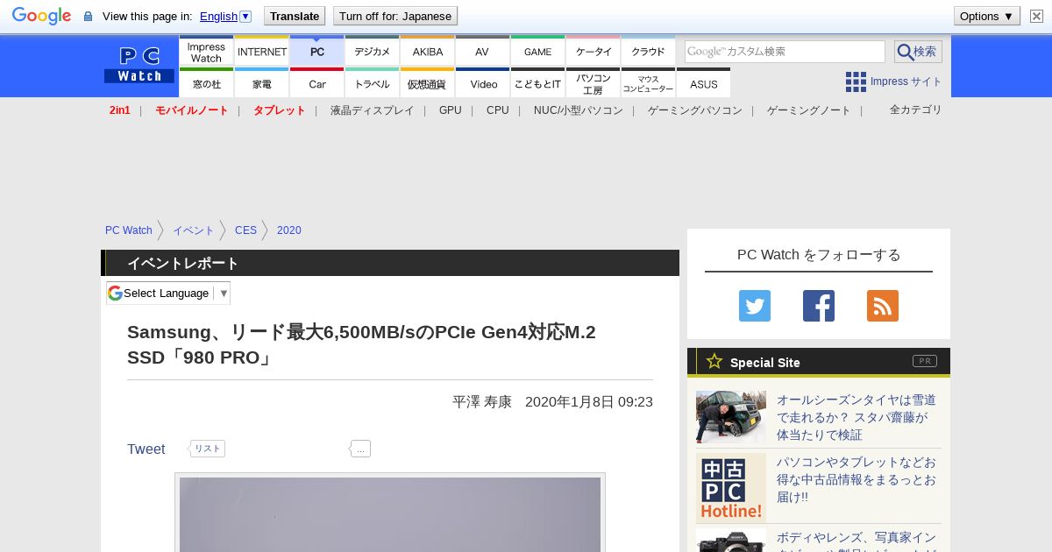Open the タブレット category link
The image size is (1052, 552).
pos(280,110)
